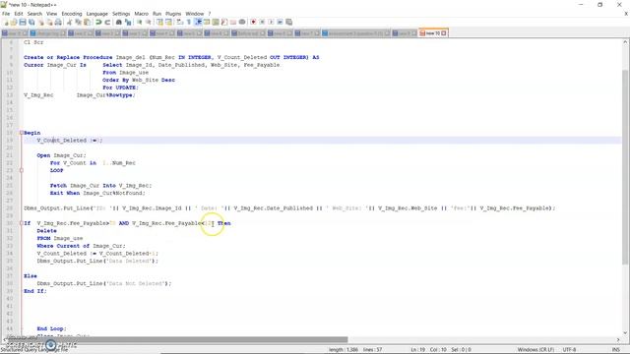Click Run Macro Multiple Times icon

coord(280,22)
